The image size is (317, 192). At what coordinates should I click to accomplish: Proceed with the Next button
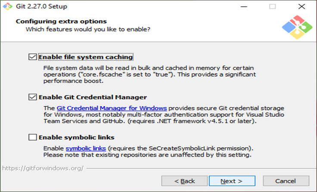[x=231, y=181]
